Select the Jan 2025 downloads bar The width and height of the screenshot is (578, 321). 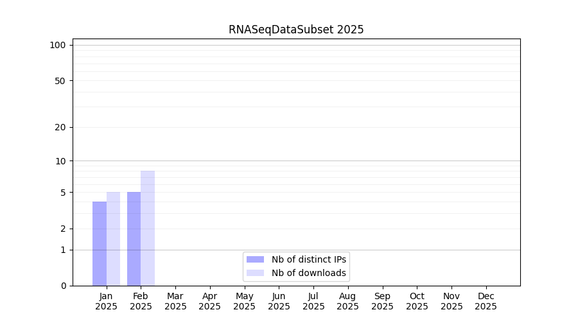pos(113,239)
